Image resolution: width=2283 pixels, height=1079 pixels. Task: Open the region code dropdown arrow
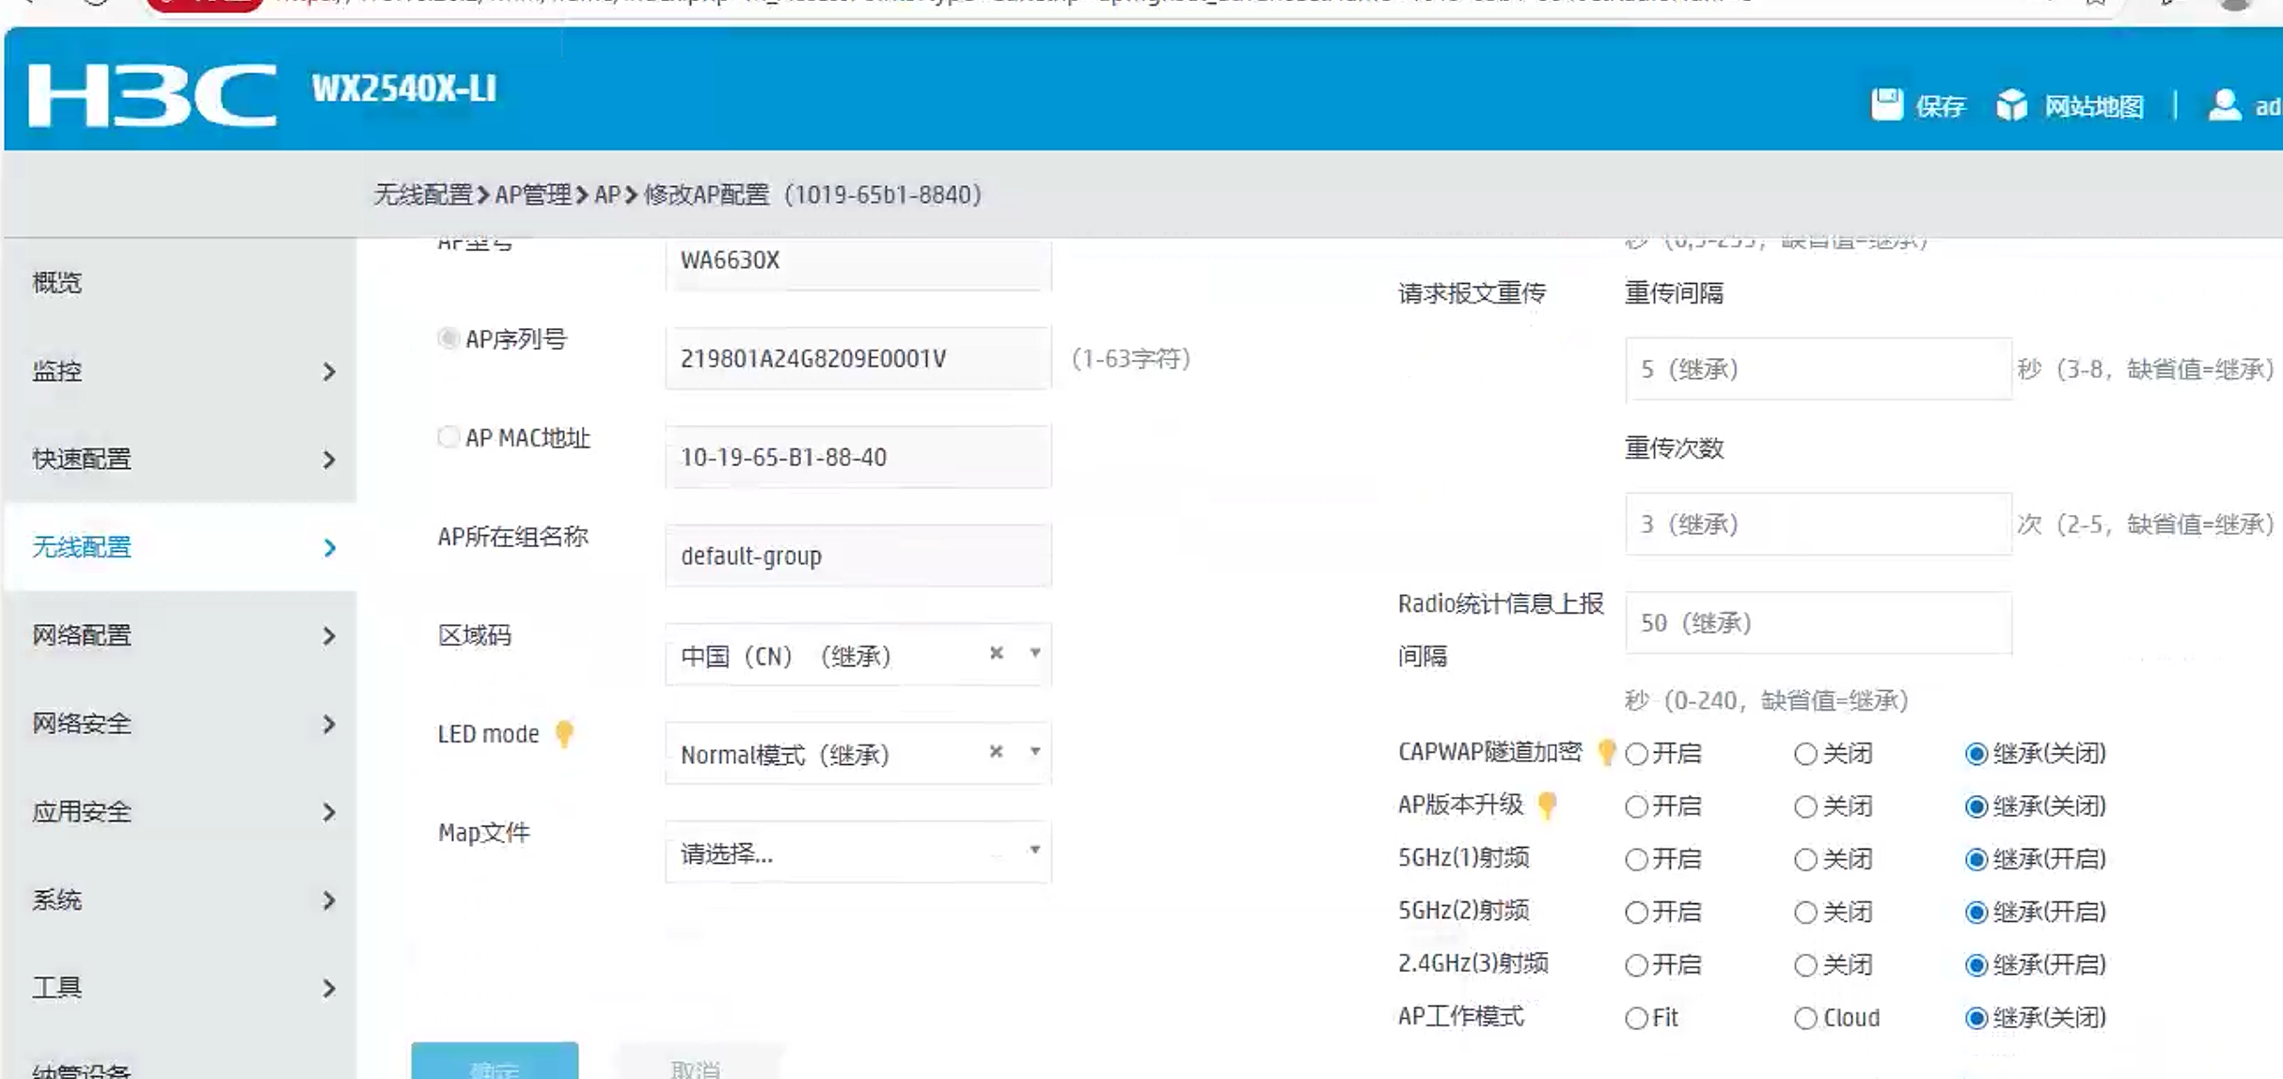pos(1034,653)
